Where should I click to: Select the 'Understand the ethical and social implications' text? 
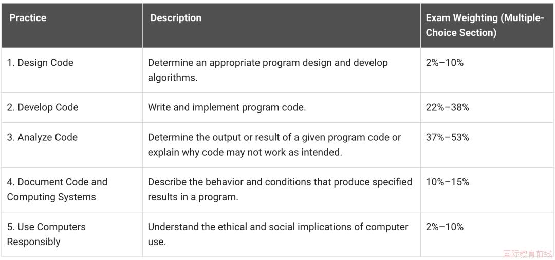coord(278,234)
